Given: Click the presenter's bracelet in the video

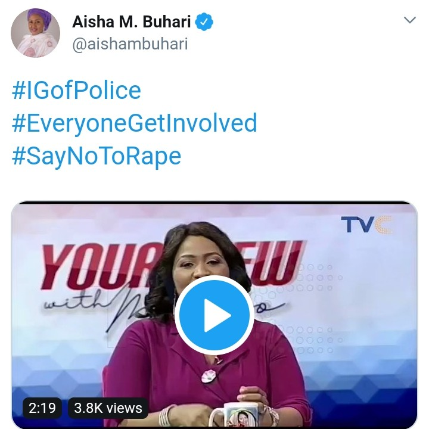Looking at the screenshot, I should pos(167,415).
